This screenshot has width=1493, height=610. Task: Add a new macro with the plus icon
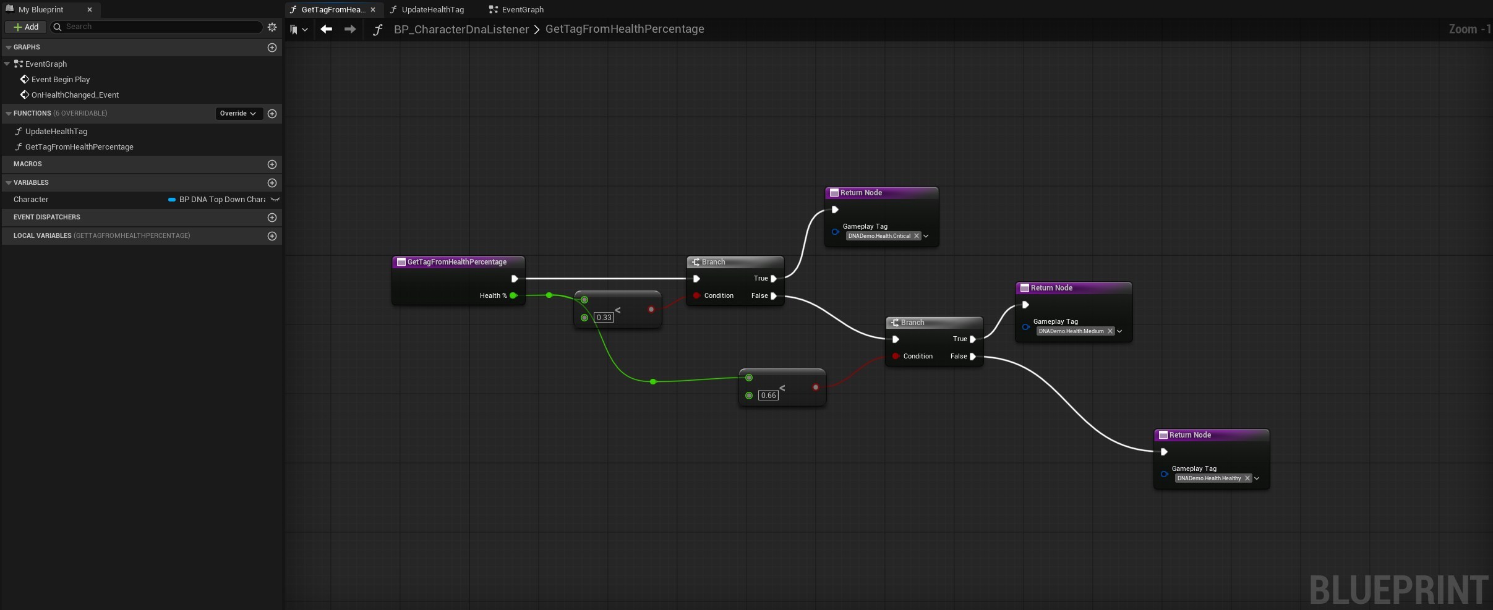point(272,164)
